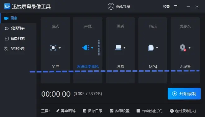
Task: Click the screenshot icon beside 截图列表
Action: (x=7, y=38)
